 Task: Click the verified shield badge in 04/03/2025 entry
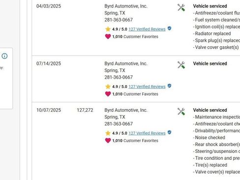tap(169, 29)
